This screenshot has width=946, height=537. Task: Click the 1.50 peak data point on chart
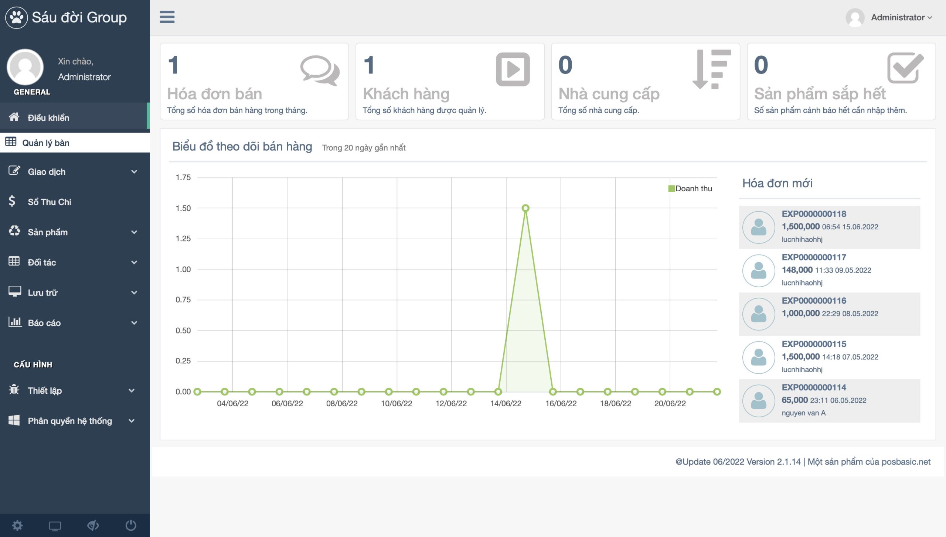[x=525, y=208]
